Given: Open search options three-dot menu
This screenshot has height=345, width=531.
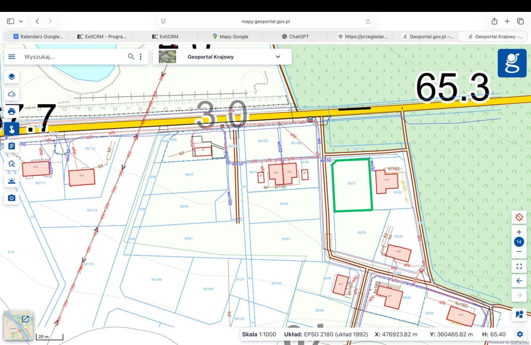Looking at the screenshot, I should pyautogui.click(x=141, y=57).
